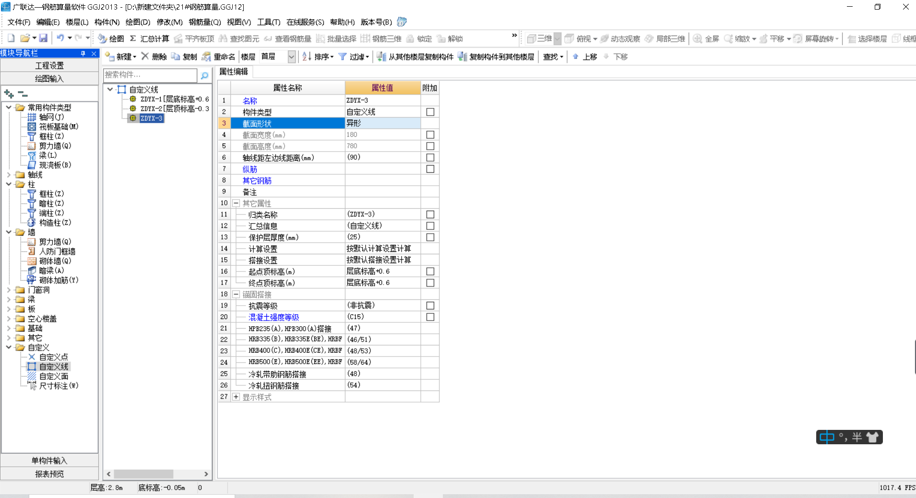Toggle 附加 checkbox for 构件类型 row
Viewport: 916px width, 498px height.
[430, 112]
